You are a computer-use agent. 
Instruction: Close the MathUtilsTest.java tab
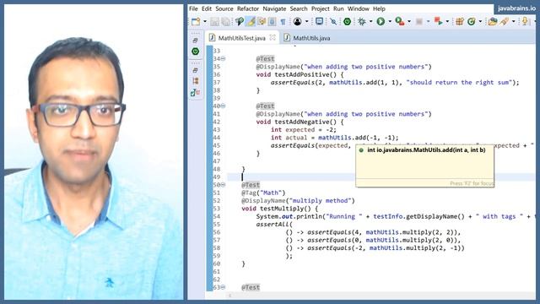(x=273, y=37)
